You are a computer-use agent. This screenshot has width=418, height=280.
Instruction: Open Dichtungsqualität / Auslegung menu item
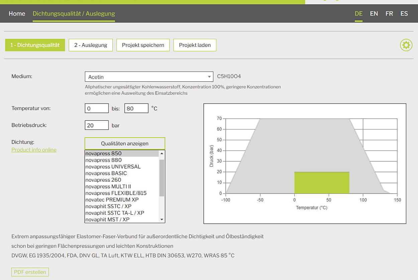click(74, 14)
